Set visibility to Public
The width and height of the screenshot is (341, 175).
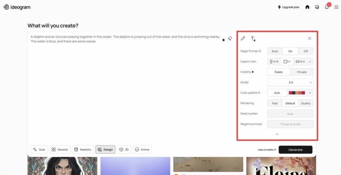[279, 72]
